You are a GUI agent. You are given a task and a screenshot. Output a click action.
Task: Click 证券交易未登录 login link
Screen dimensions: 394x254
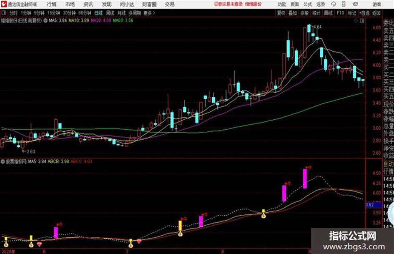(228, 4)
